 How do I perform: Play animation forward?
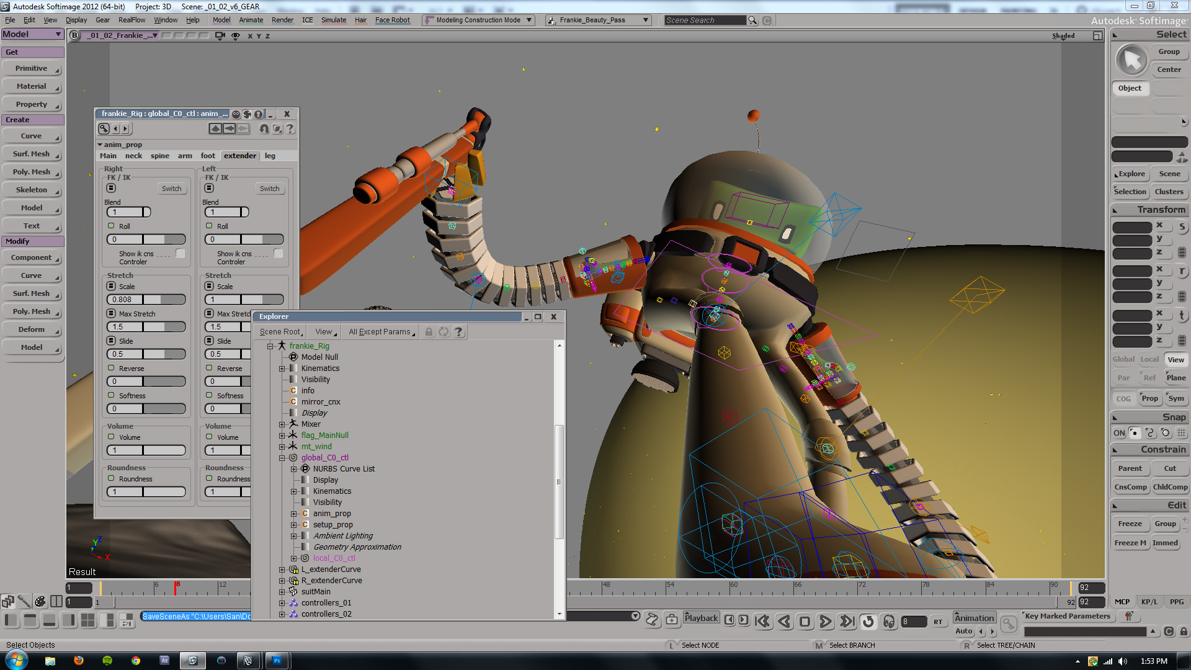(x=825, y=621)
